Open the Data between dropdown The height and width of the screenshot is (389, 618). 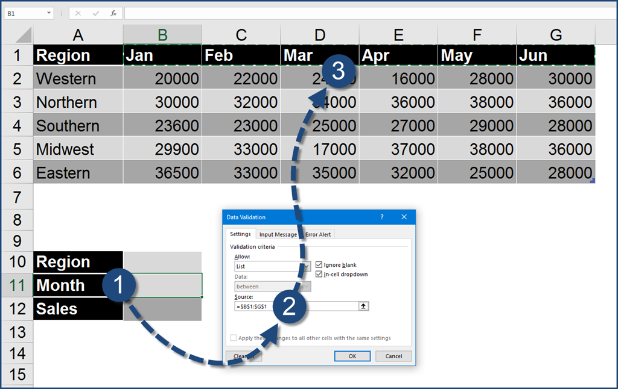click(x=307, y=287)
